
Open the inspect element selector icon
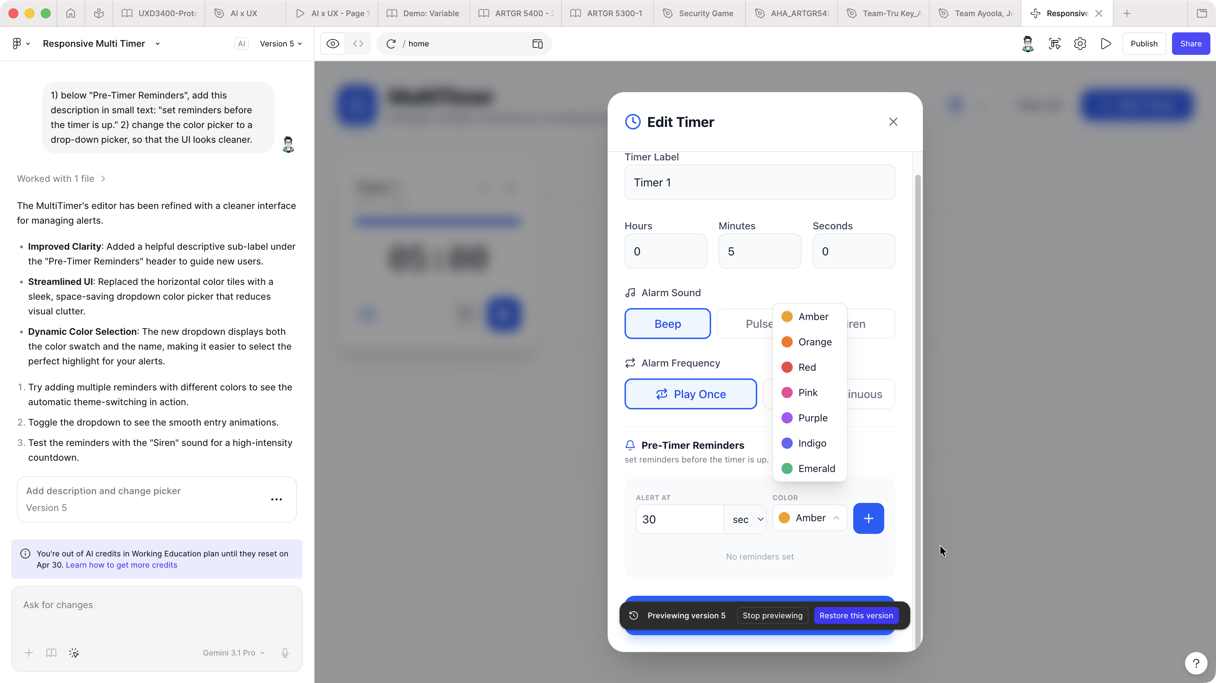1054,43
